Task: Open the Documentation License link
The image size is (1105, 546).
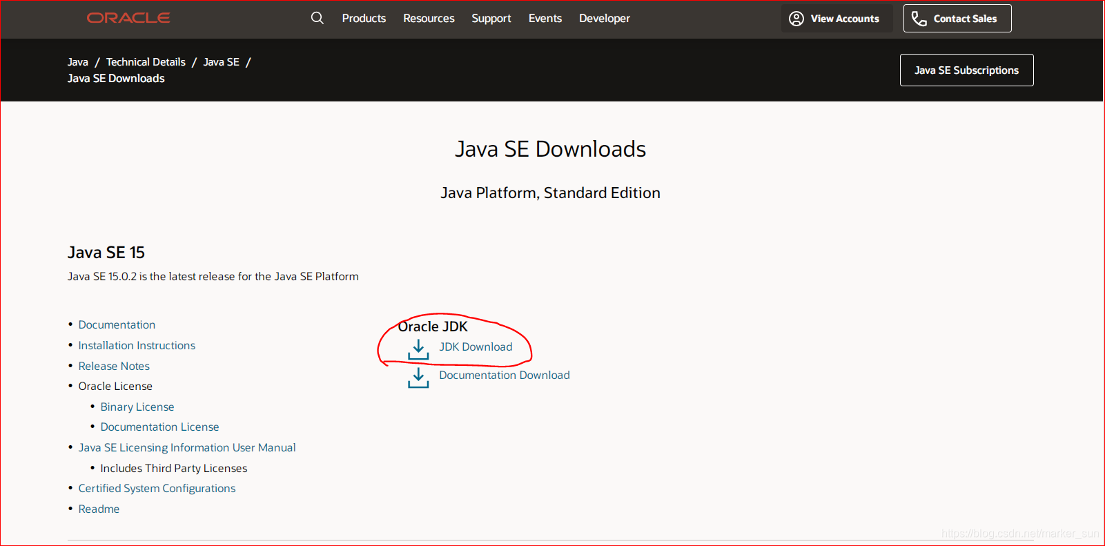Action: coord(159,427)
